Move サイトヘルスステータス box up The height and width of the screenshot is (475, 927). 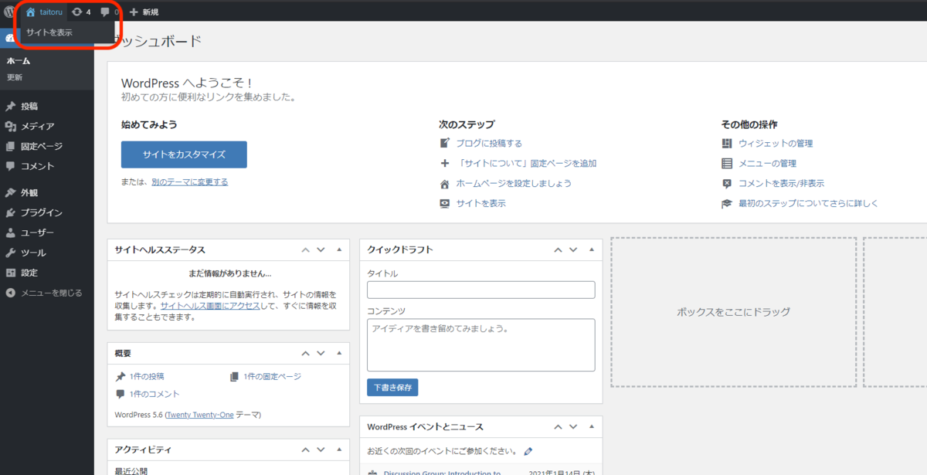pos(305,249)
